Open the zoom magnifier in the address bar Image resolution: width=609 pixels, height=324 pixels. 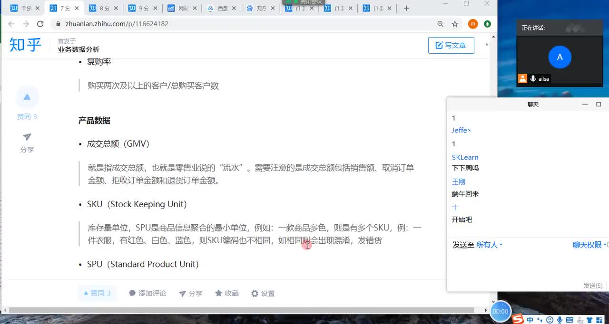[441, 24]
